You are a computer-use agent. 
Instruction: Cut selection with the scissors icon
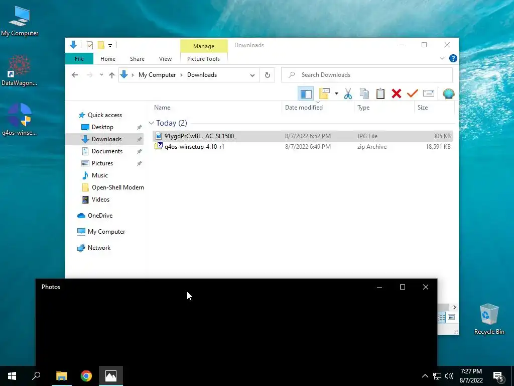[348, 93]
